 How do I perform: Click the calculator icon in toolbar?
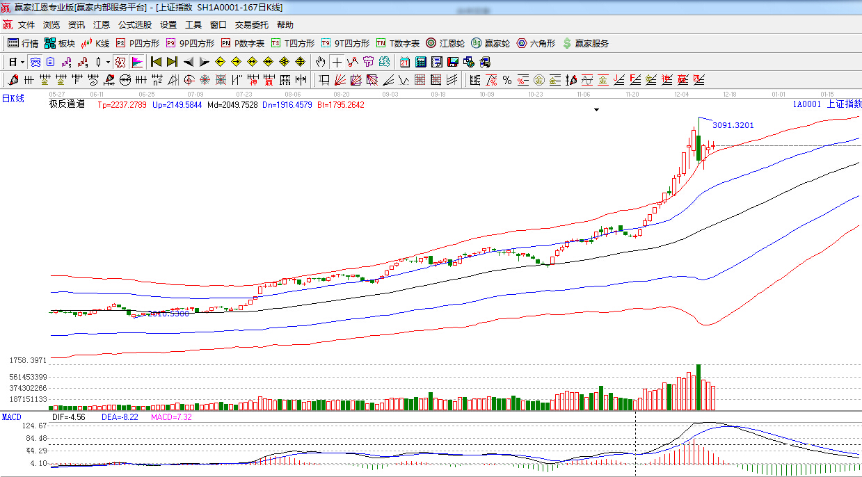pyautogui.click(x=420, y=62)
